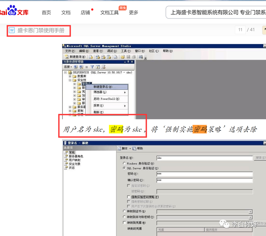
Task: Click the pin icon on 对象资源管理器 panel
Action: (x=128, y=62)
